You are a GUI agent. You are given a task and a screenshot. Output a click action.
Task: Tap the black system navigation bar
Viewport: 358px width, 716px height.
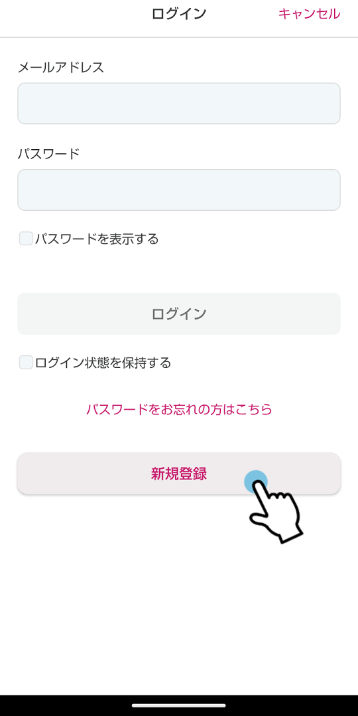pos(179,705)
